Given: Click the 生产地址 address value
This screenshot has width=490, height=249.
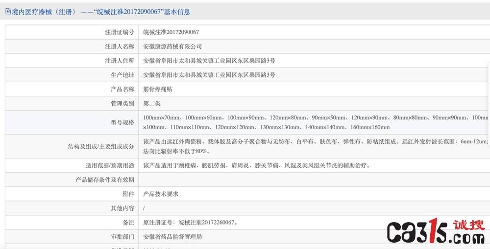Looking at the screenshot, I should tap(209, 75).
